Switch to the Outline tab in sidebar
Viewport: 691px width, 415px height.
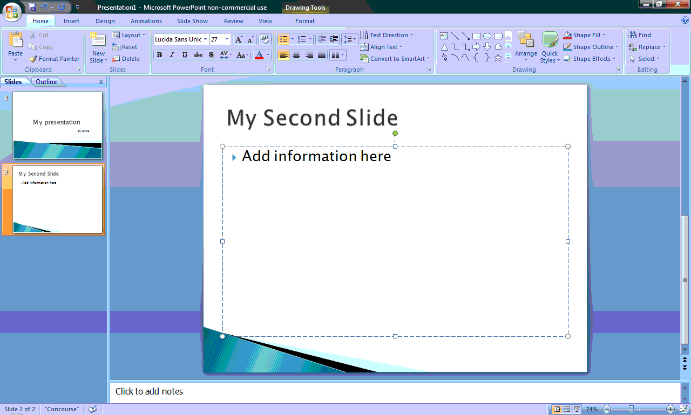[46, 81]
